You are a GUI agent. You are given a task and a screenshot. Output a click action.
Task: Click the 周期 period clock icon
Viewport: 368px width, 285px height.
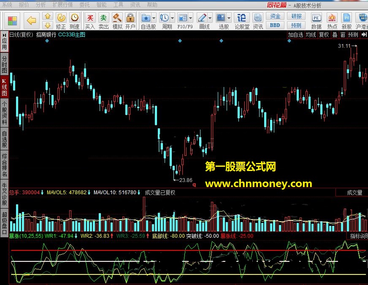(x=164, y=18)
